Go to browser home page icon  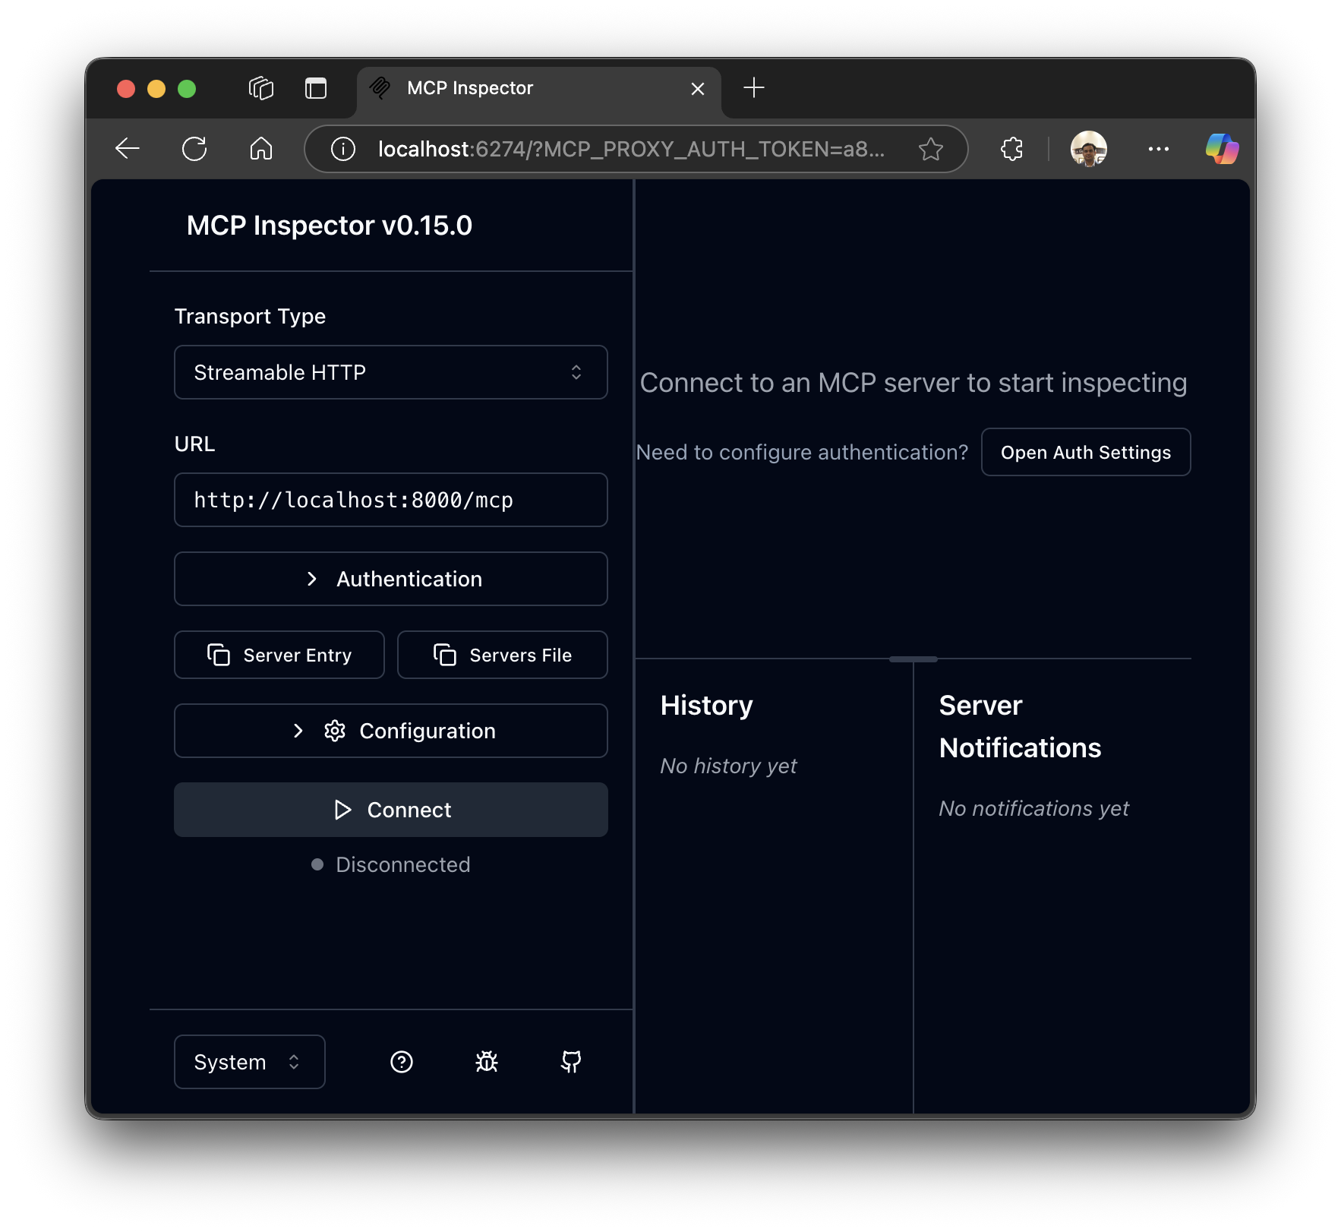[260, 149]
